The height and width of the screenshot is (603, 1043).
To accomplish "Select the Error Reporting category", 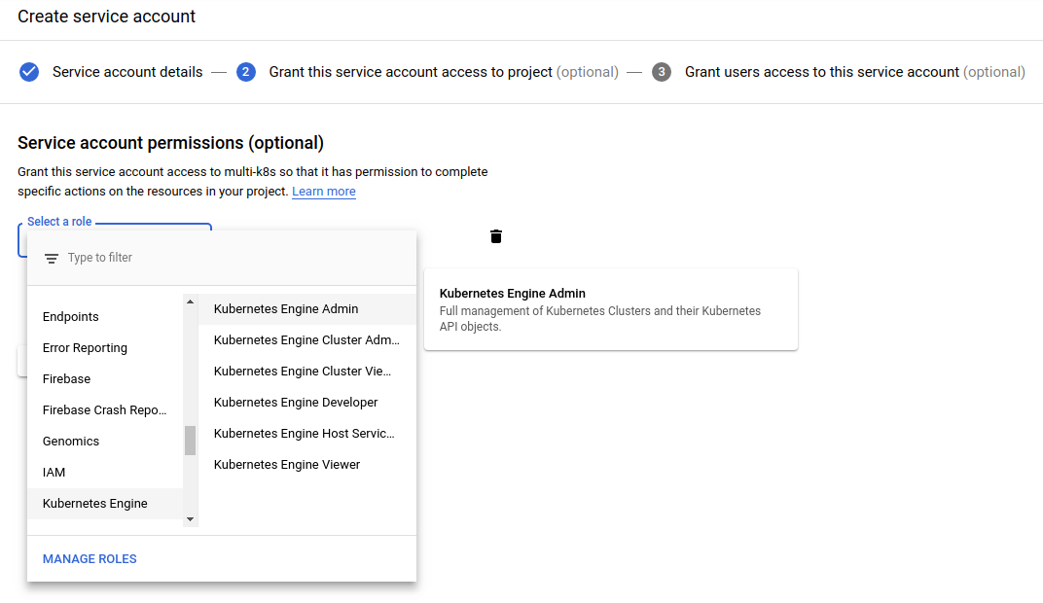I will tap(105, 348).
